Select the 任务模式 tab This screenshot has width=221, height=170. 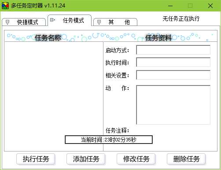click(70, 20)
